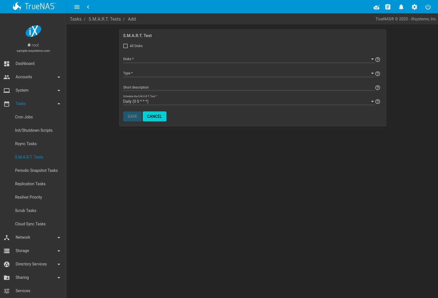The height and width of the screenshot is (298, 438).
Task: Click the Dashboard grid icon
Action: [x=7, y=63]
